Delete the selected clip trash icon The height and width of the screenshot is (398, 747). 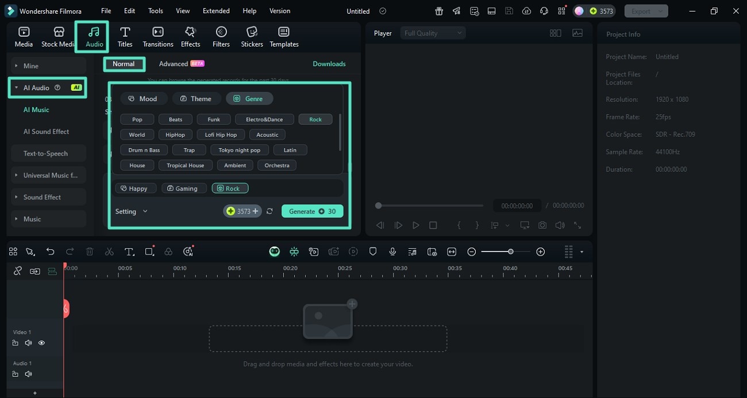(x=90, y=252)
